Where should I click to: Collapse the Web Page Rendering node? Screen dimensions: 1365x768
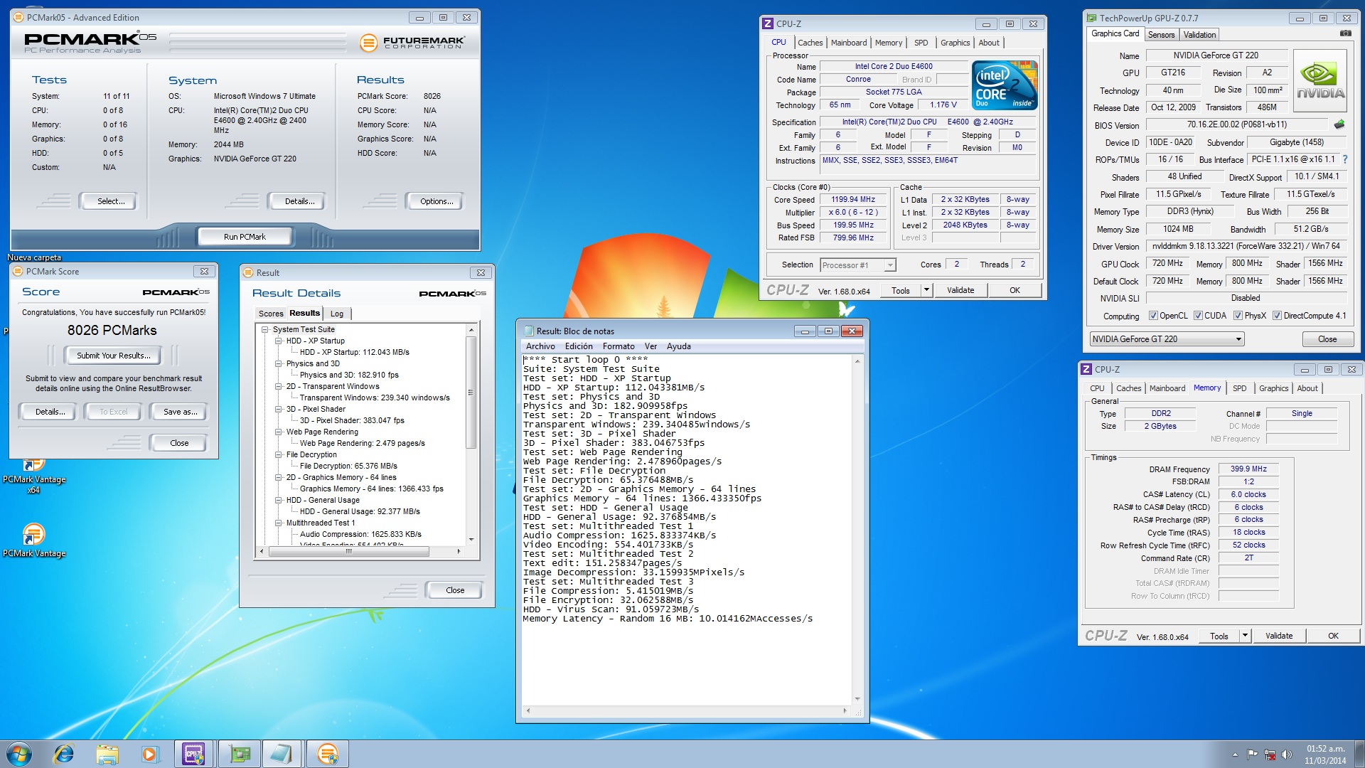(x=279, y=432)
